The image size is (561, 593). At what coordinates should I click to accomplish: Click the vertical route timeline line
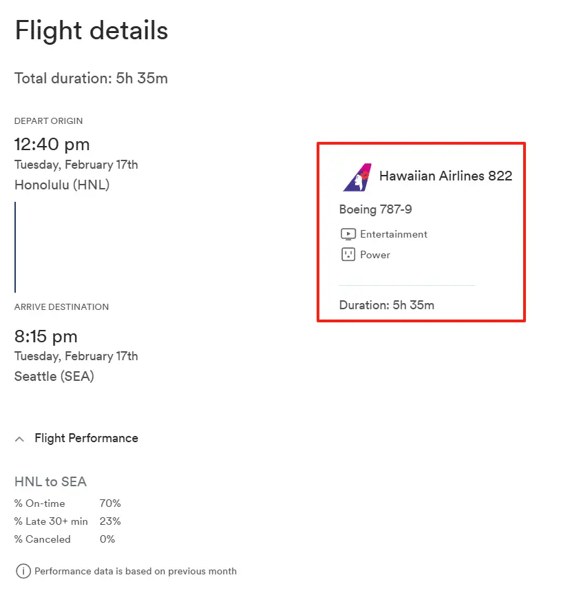[15, 247]
